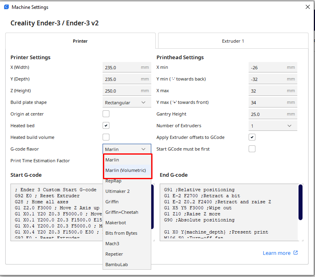The width and height of the screenshot is (315, 277).
Task: Uncheck the Heated bed checkbox
Action: [106, 126]
